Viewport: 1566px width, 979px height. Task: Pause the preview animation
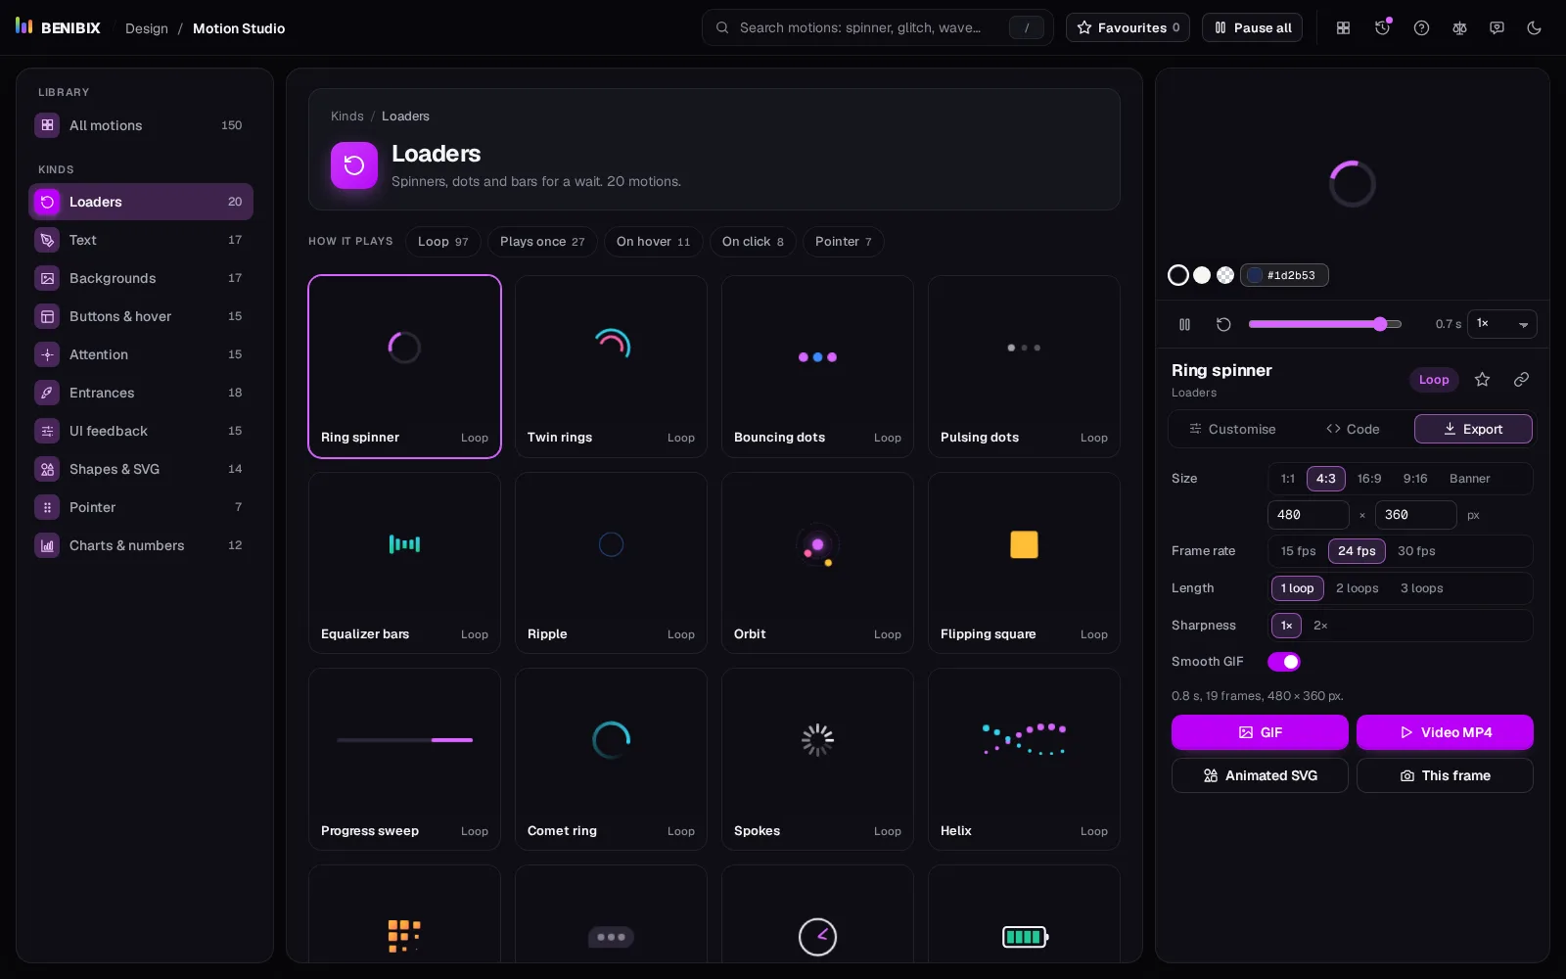tap(1184, 324)
